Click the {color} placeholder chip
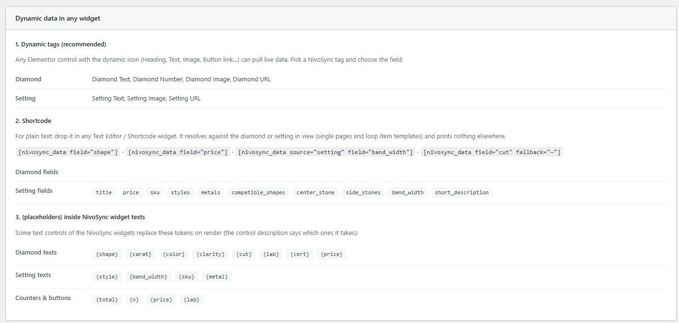Viewport: 679px width, 323px height. coord(174,254)
